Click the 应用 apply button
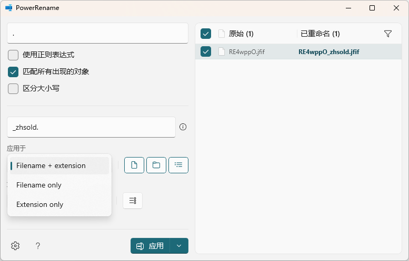The height and width of the screenshot is (261, 409). pyautogui.click(x=150, y=246)
